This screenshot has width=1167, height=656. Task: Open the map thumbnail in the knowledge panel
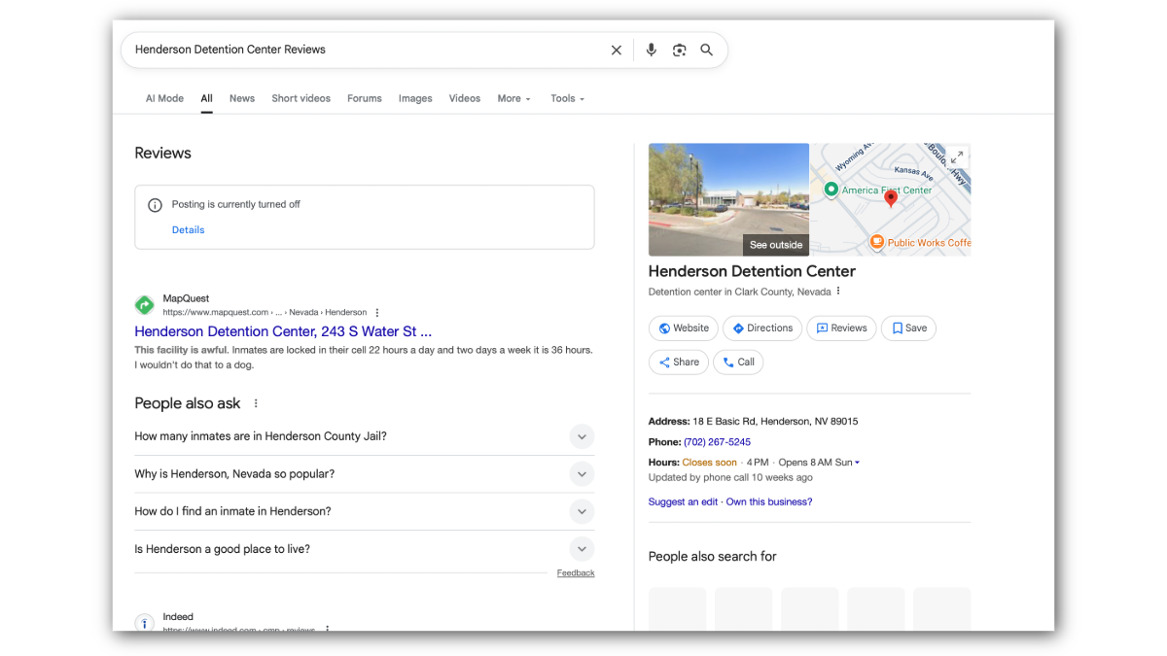pos(891,200)
